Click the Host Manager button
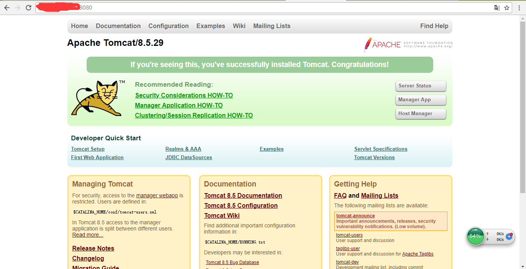 tap(420, 114)
